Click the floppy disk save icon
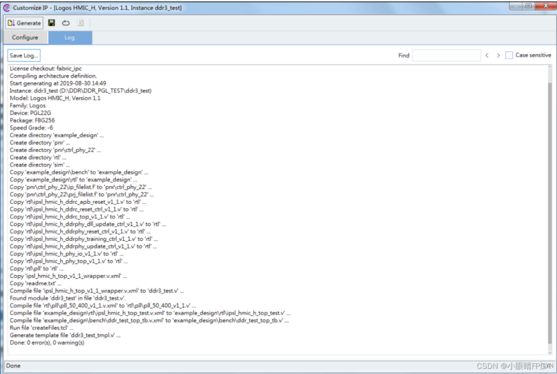The width and height of the screenshot is (557, 374). (52, 23)
